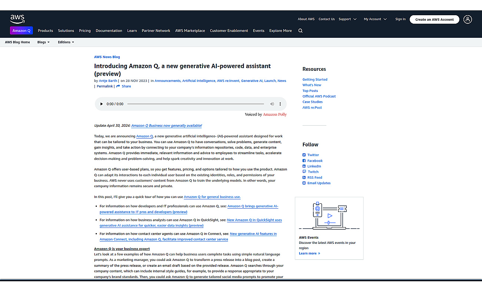Open the Learn menu
482x292 pixels.
tap(132, 31)
